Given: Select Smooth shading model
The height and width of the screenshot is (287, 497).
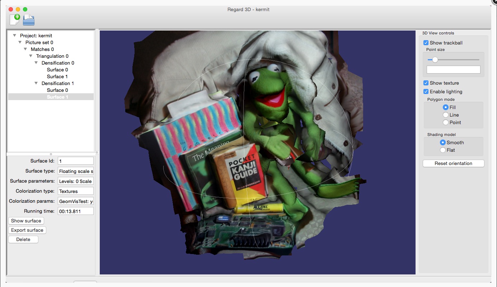Looking at the screenshot, I should tap(443, 142).
